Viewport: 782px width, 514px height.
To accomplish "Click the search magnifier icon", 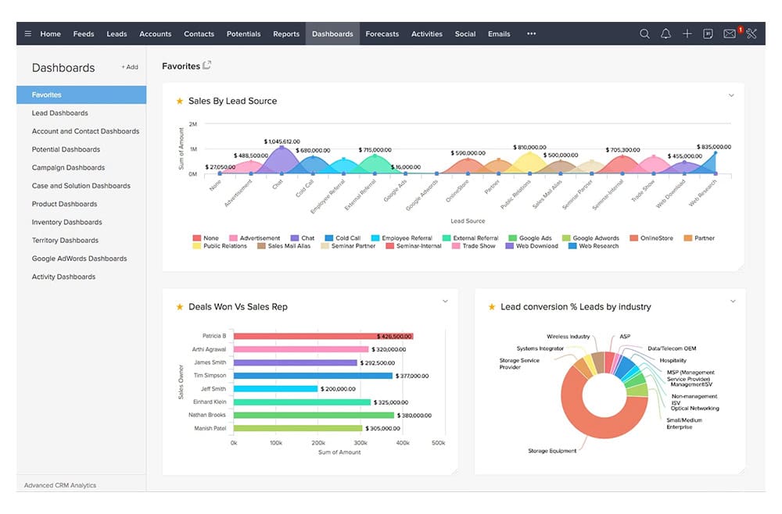I will 644,34.
